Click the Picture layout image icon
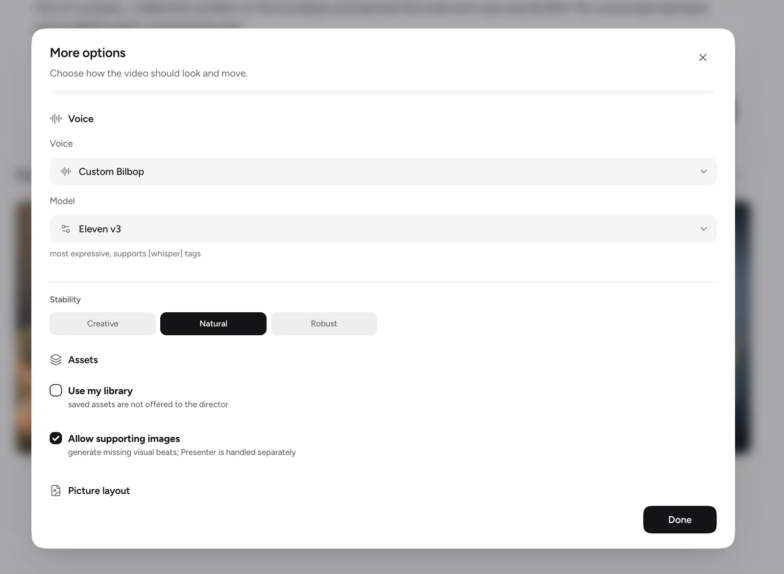Screen dimensions: 784x574 (x=56, y=491)
